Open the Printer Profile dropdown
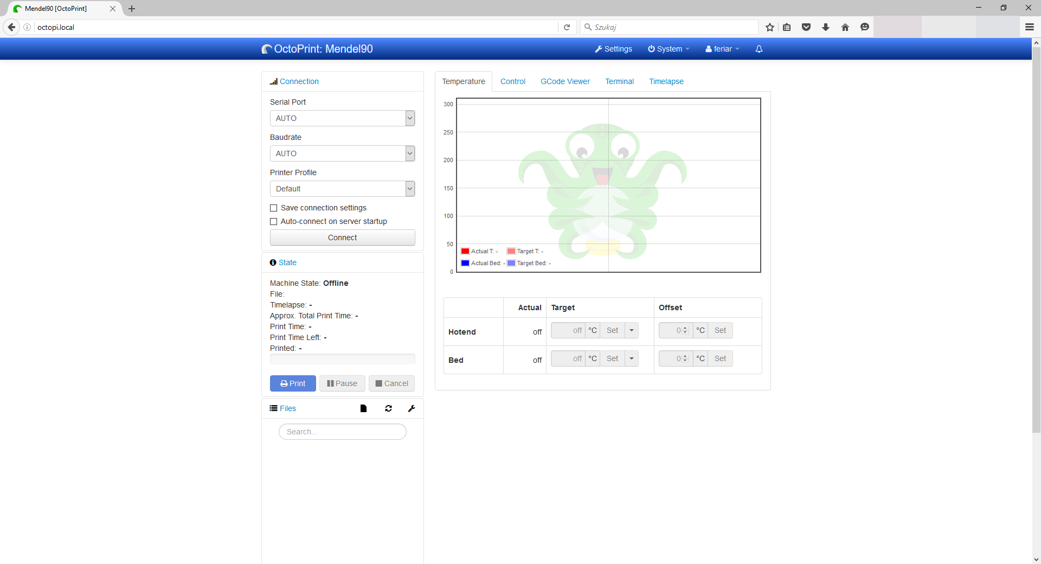The height and width of the screenshot is (564, 1041). 343,189
